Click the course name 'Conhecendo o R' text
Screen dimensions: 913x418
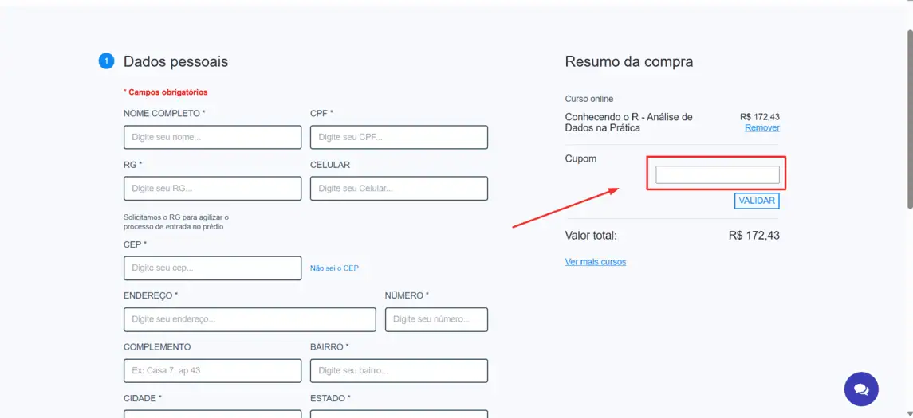[x=628, y=122]
